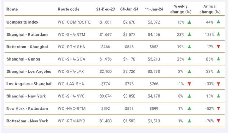Select the Rotterdam - New York route name

click(x=27, y=121)
